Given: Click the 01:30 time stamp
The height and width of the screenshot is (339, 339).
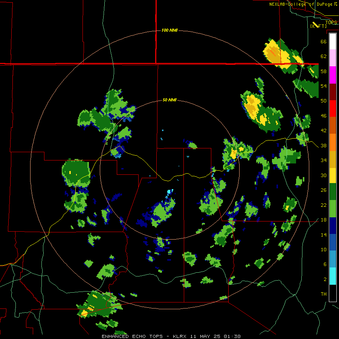Looking at the screenshot, I should pyautogui.click(x=232, y=336).
